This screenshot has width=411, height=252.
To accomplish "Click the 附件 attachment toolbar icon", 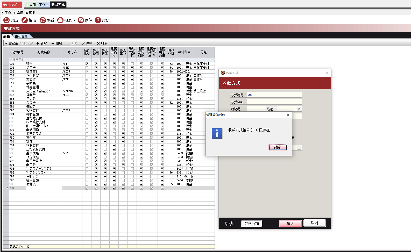I will 81,20.
